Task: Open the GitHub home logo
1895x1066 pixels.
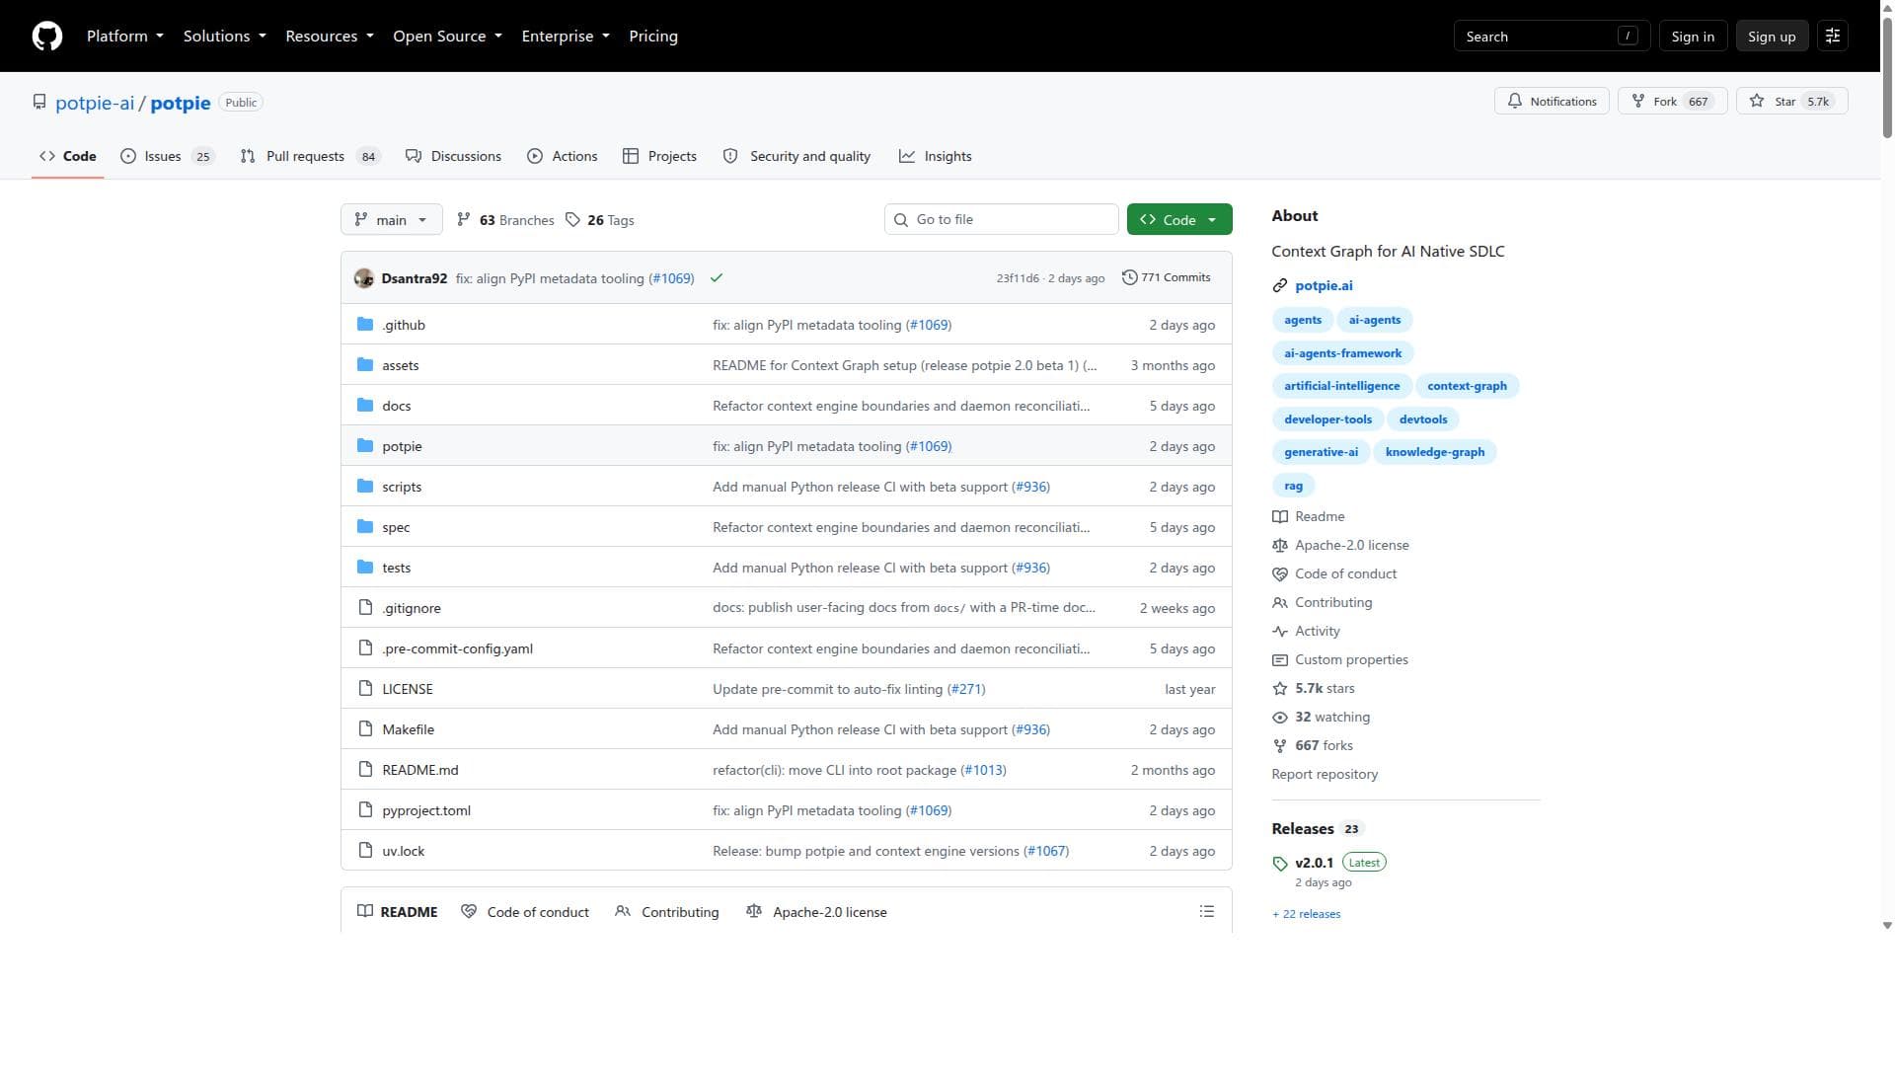Action: click(x=47, y=37)
